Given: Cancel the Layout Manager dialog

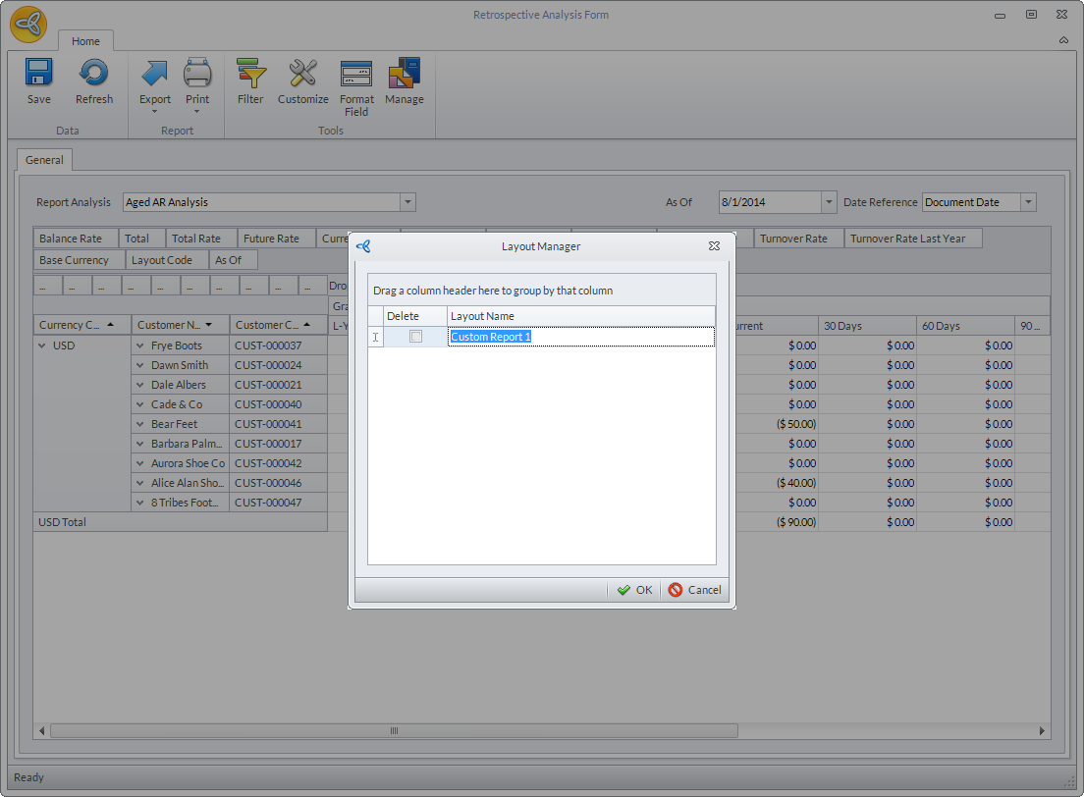Looking at the screenshot, I should pyautogui.click(x=694, y=590).
